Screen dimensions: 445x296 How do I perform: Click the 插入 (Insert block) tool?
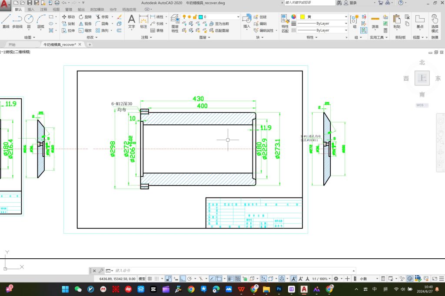coord(247,21)
